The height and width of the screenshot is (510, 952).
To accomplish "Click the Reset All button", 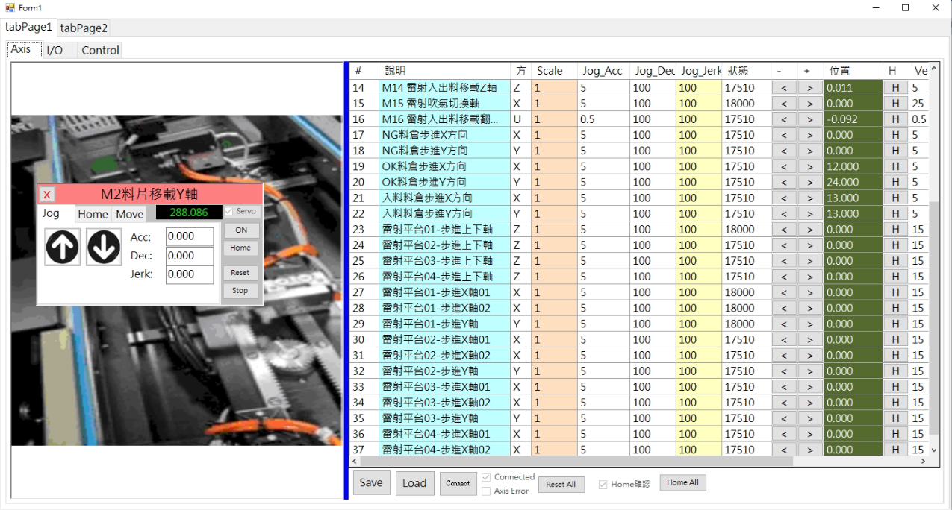I will point(561,485).
